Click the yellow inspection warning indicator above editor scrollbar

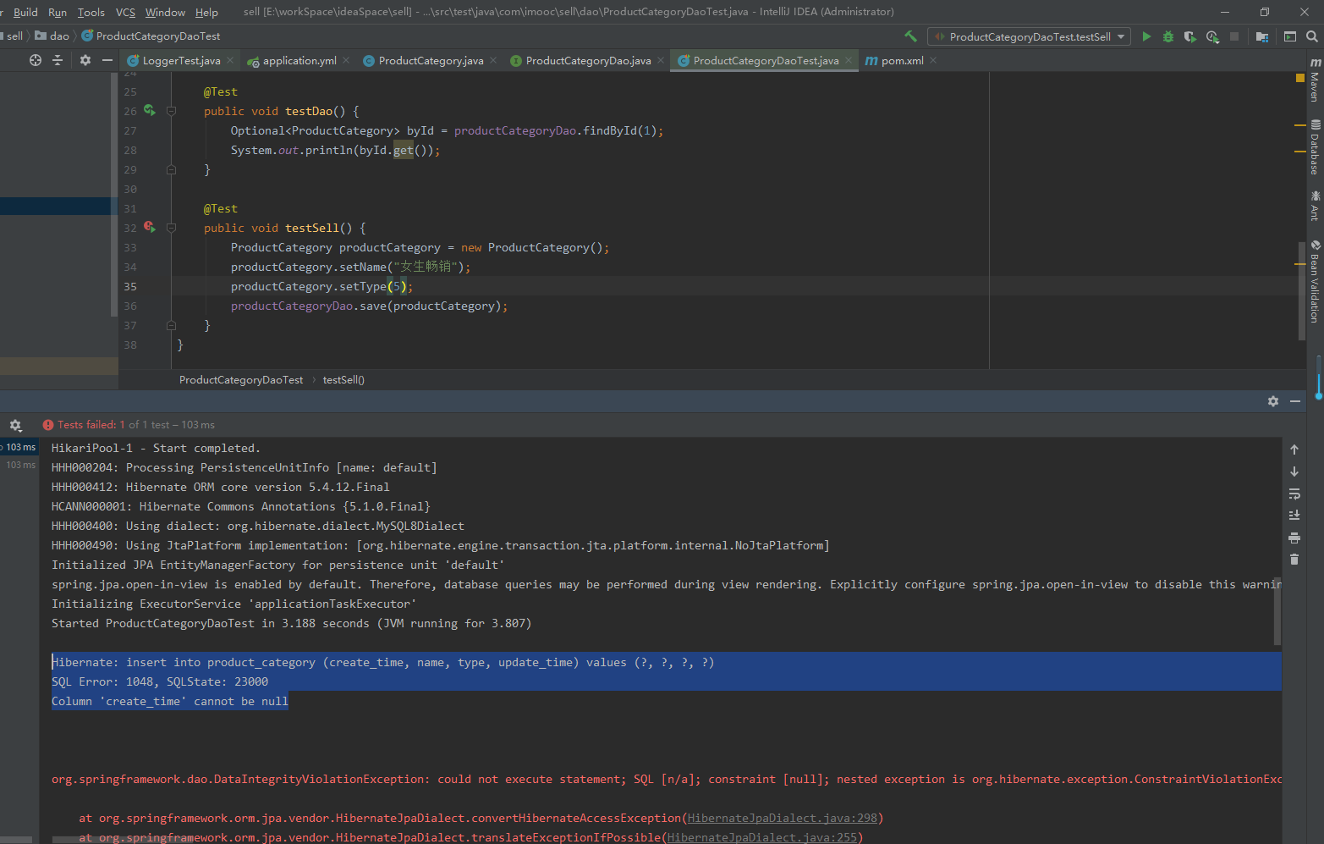[1300, 78]
